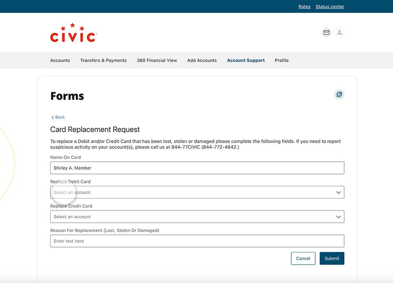Click the Card Replacement Request heading
Image resolution: width=393 pixels, height=283 pixels.
click(x=95, y=129)
